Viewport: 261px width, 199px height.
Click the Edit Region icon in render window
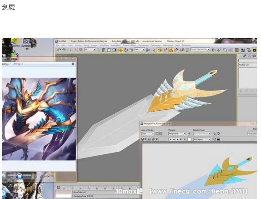coord(157,134)
